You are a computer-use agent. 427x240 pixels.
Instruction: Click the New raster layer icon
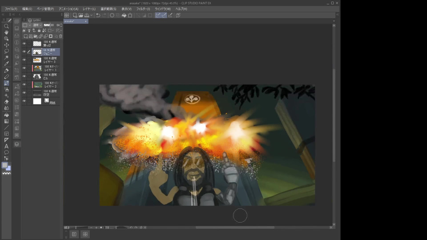(26, 36)
